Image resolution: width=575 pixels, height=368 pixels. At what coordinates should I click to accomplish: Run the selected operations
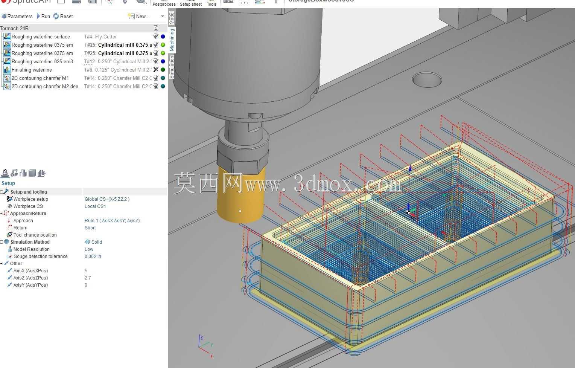pos(43,16)
